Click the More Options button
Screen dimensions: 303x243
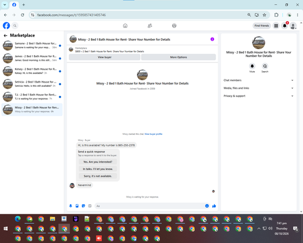[178, 57]
